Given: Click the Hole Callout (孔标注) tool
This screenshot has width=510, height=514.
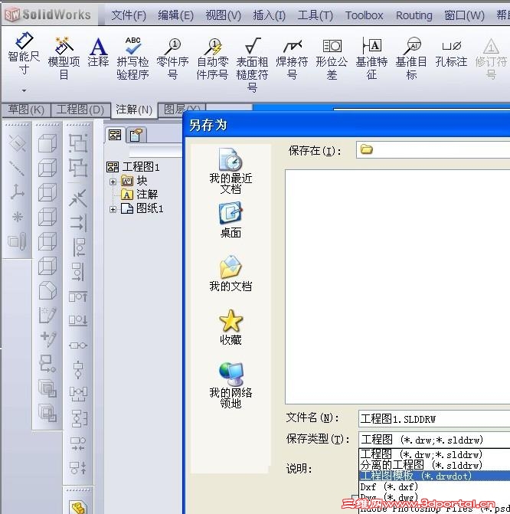Looking at the screenshot, I should [451, 52].
